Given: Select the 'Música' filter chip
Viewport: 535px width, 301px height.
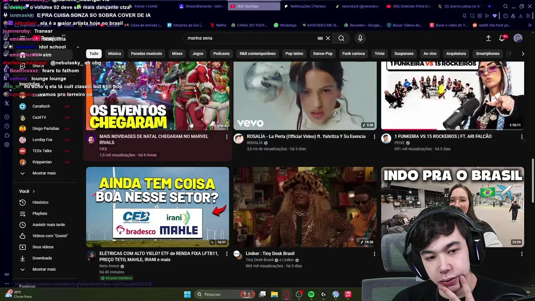Looking at the screenshot, I should point(115,54).
